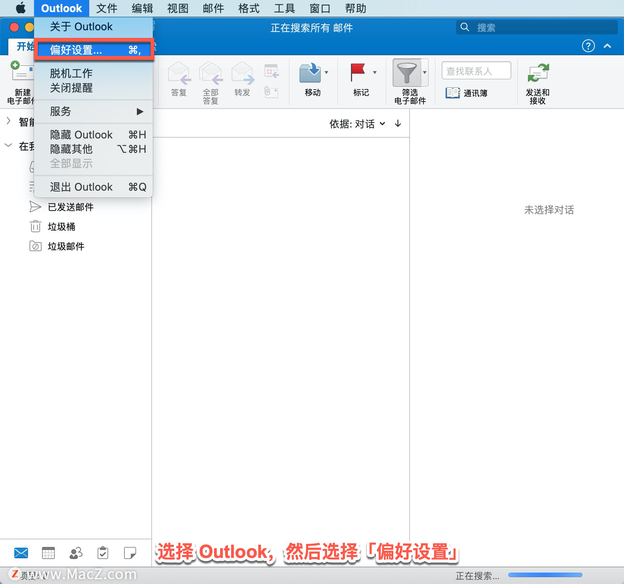Open the 格式 menu

coord(249,8)
